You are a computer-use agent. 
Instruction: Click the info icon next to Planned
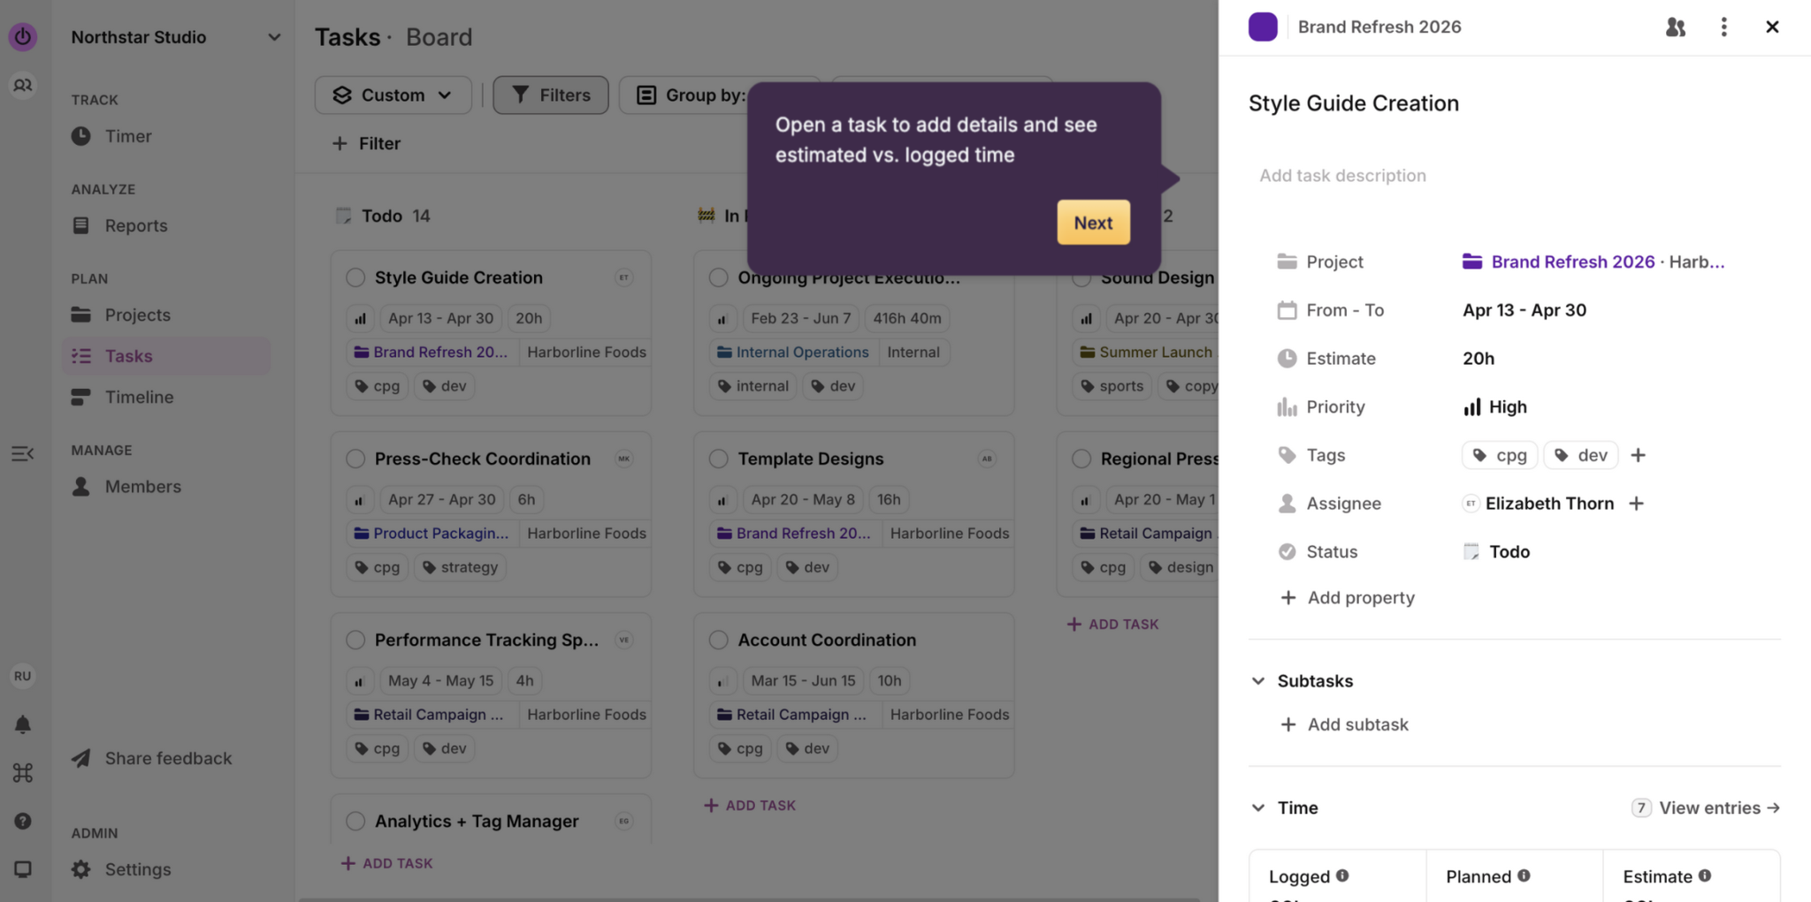pos(1524,875)
